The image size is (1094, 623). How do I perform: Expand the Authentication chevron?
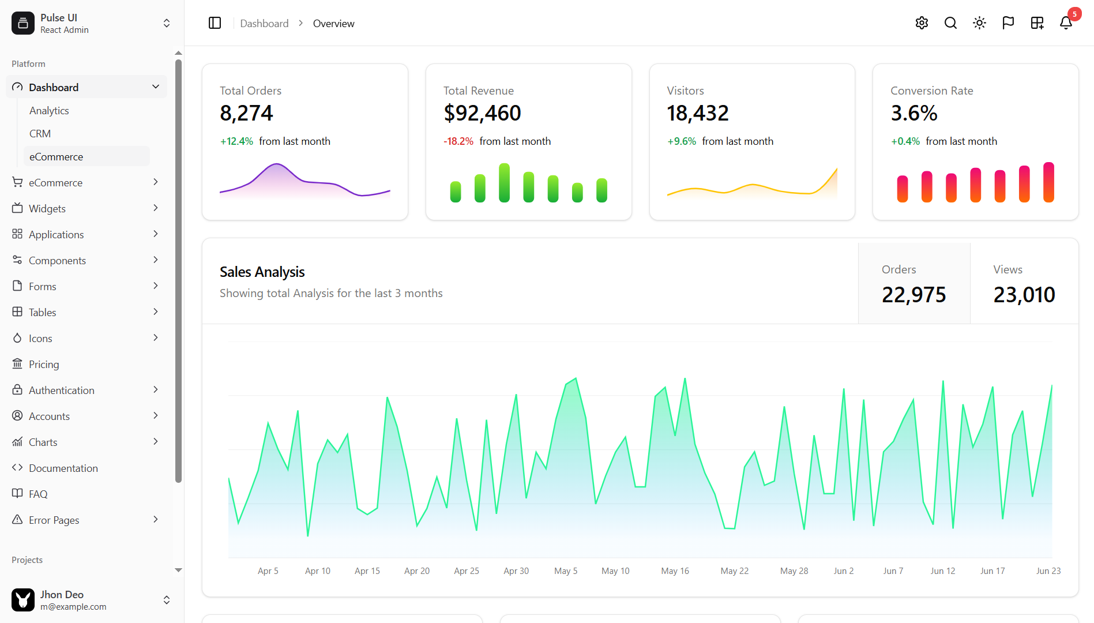coord(156,389)
